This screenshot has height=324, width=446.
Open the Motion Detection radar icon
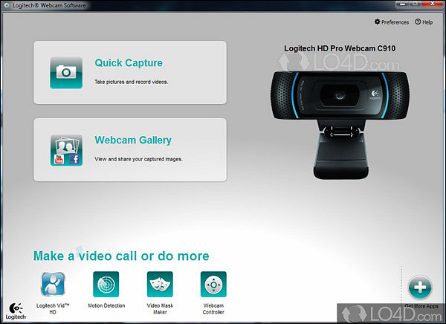106,285
